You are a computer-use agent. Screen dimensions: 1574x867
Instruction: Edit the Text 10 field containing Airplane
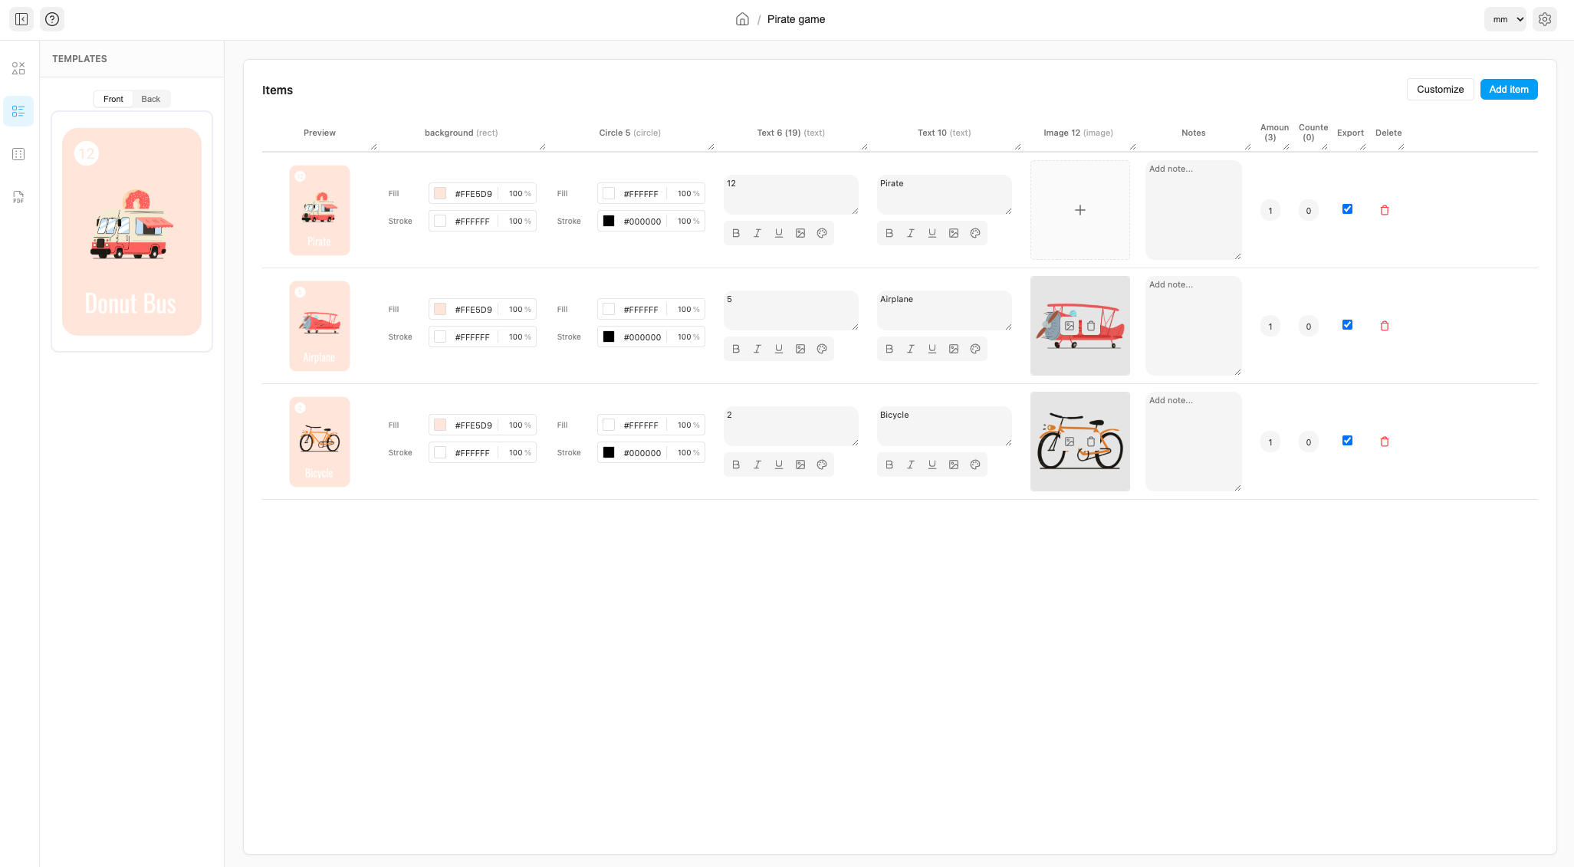(945, 310)
